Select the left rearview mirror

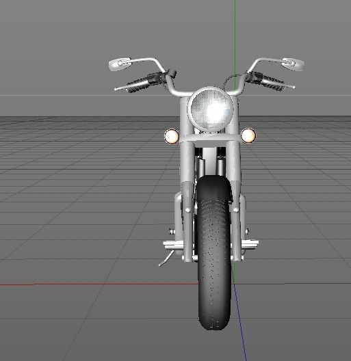pos(119,64)
